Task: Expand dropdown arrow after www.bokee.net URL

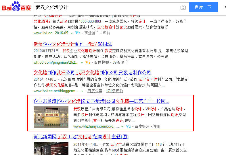Action: 82,91
